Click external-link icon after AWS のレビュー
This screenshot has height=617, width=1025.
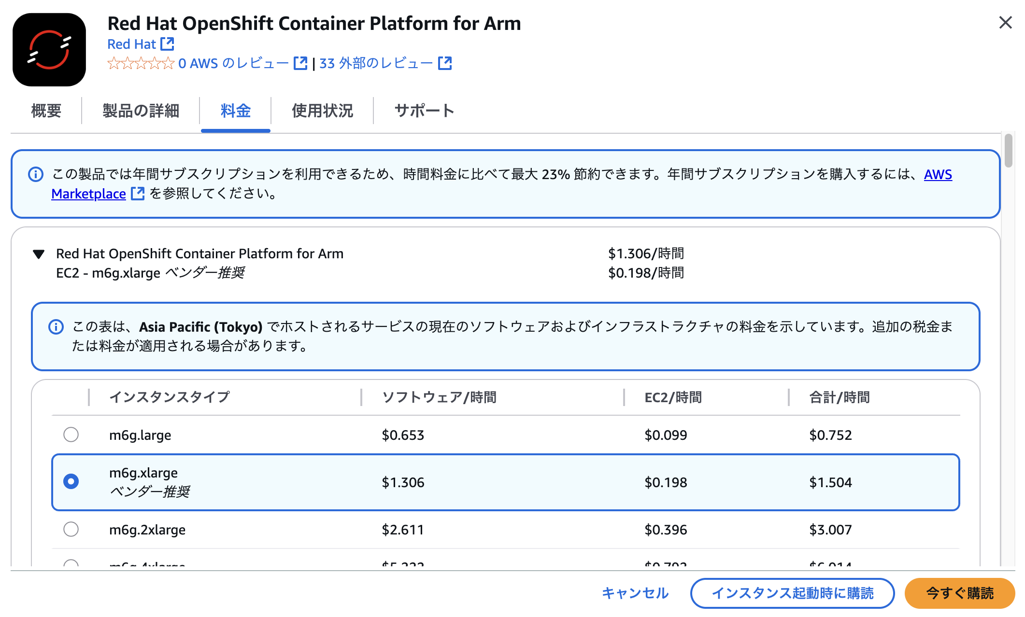click(300, 63)
